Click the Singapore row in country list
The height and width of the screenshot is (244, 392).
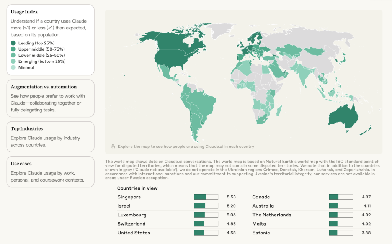tap(176, 197)
